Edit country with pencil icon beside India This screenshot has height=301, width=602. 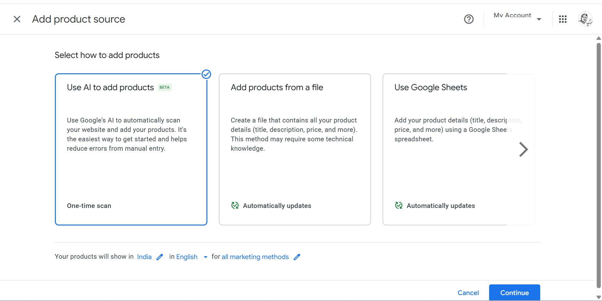(x=160, y=257)
